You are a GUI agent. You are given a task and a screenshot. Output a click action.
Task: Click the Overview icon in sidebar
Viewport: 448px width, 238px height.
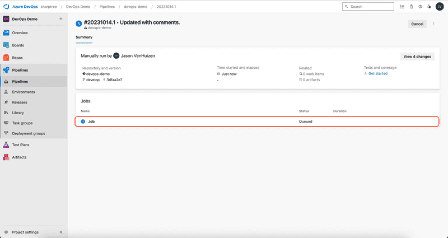point(6,33)
